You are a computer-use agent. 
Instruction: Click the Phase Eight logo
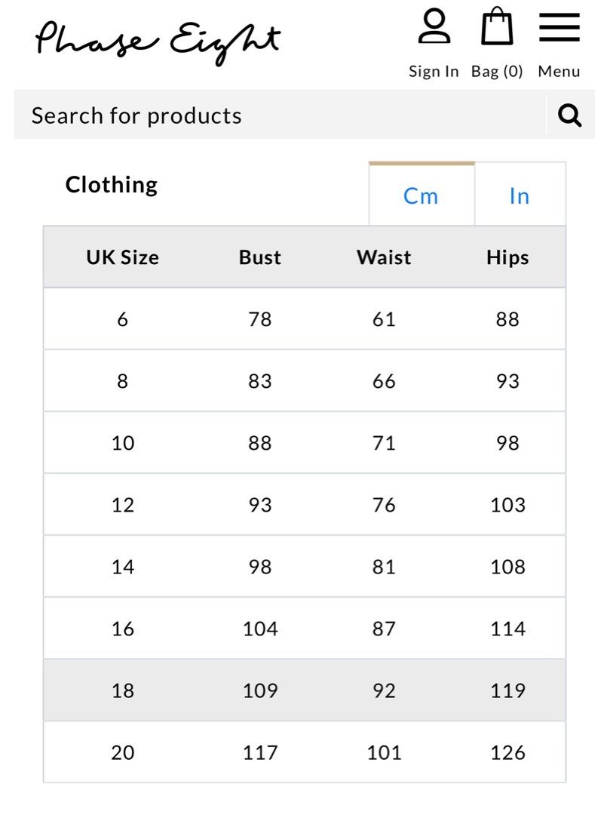(x=158, y=42)
